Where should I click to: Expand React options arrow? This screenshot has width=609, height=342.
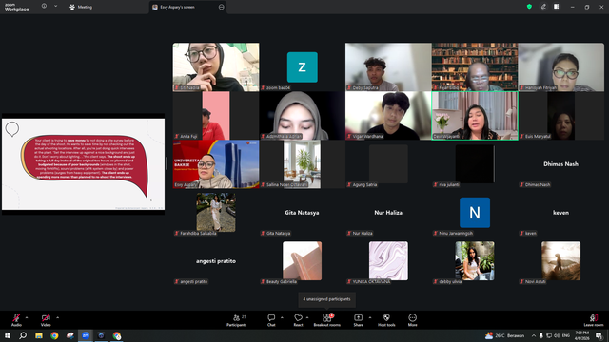pos(307,317)
